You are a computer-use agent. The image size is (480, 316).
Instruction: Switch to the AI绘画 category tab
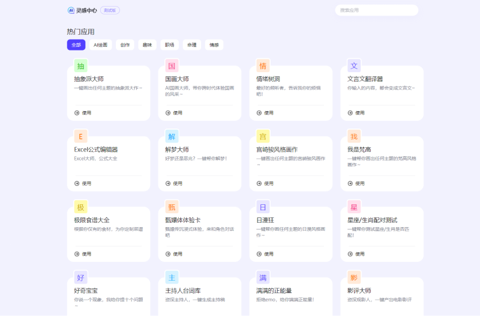click(100, 44)
